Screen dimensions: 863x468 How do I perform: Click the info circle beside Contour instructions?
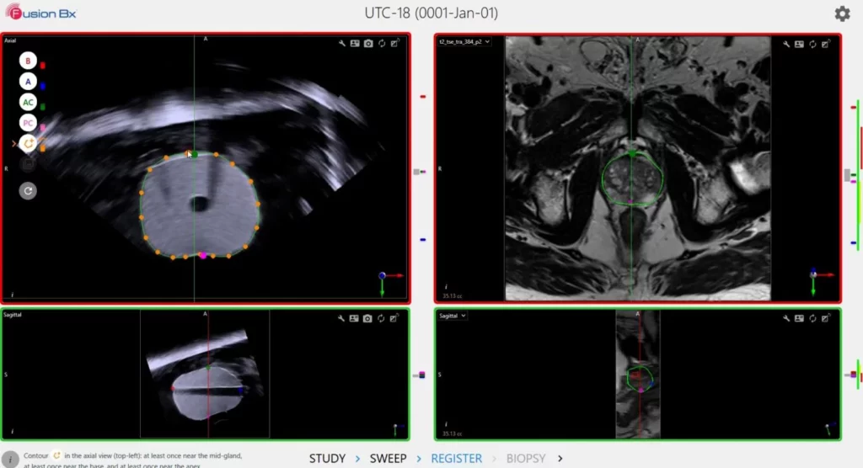coord(10,460)
